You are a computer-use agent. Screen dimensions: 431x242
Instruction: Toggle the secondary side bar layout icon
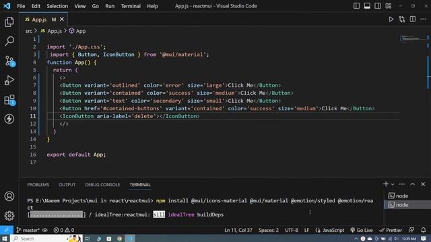[378, 6]
